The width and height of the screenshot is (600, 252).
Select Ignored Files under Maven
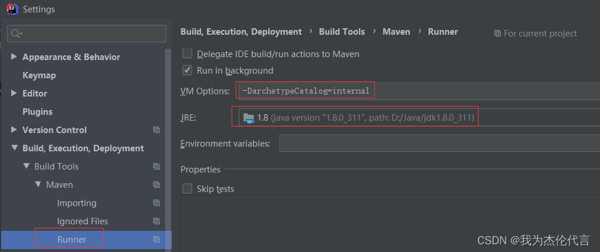pos(83,221)
